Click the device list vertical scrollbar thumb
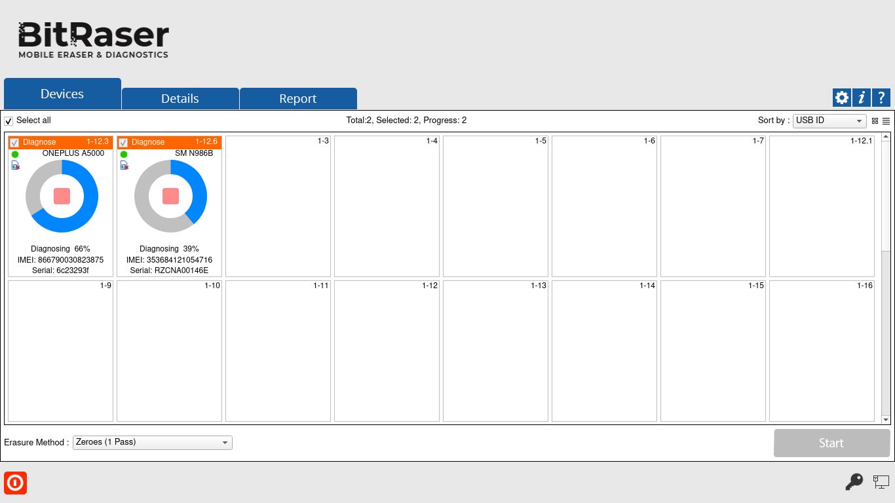 point(886,196)
